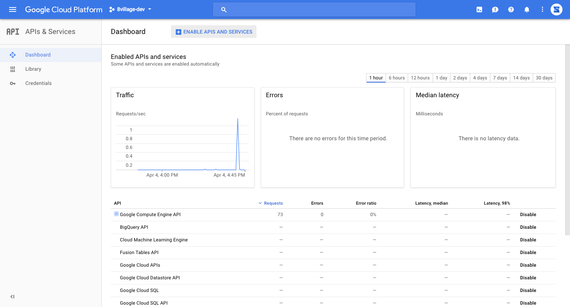Image resolution: width=570 pixels, height=307 pixels.
Task: Sort by Latency, median column header
Action: (x=431, y=203)
